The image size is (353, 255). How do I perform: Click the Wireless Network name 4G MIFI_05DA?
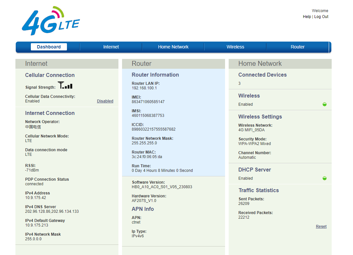coord(251,130)
